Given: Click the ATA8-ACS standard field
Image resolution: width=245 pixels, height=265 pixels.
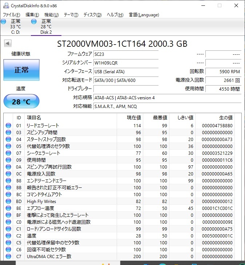Looking at the screenshot, I should tap(167, 98).
